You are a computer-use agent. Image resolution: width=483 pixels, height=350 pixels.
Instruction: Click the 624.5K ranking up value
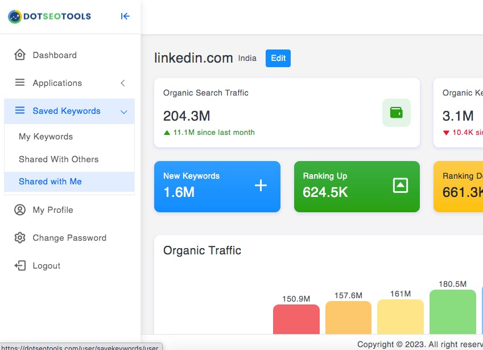pos(325,192)
